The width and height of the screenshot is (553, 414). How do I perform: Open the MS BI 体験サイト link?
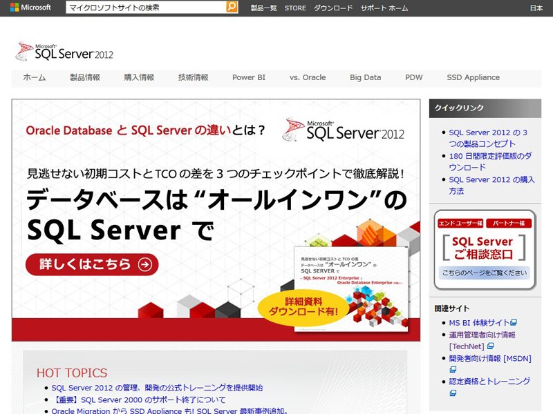[x=479, y=323]
